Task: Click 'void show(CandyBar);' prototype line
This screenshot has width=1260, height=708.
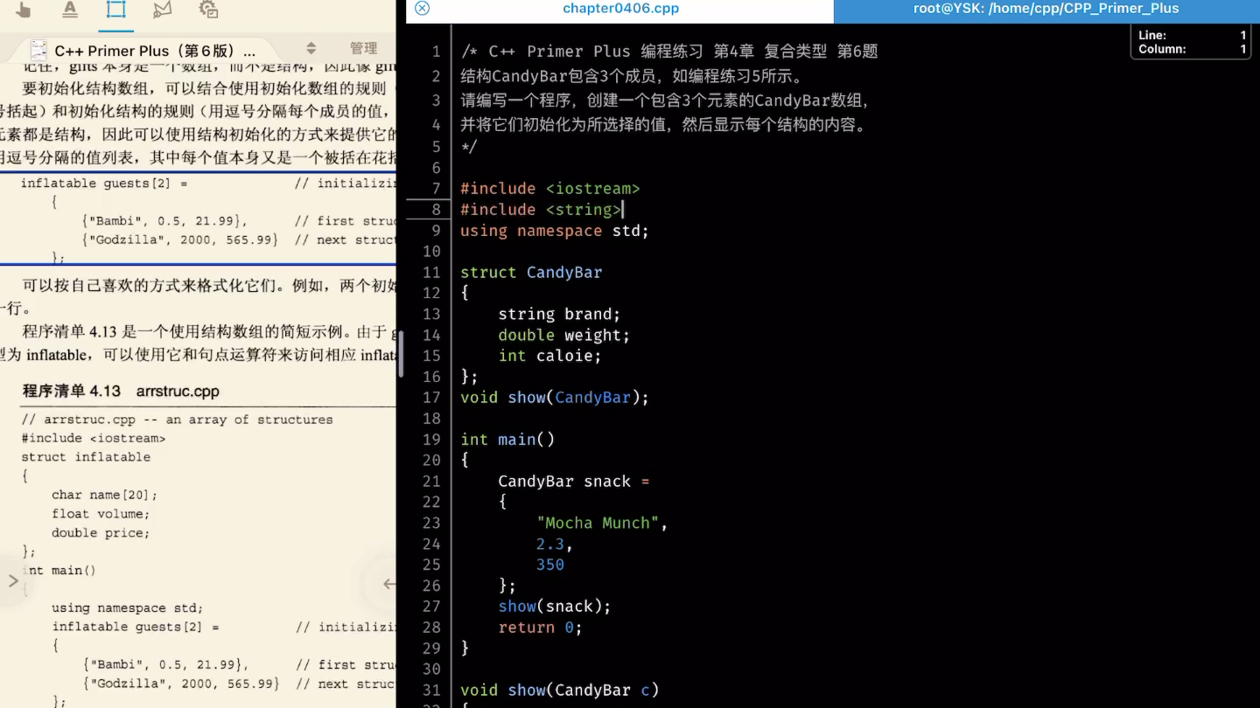Action: pos(555,398)
